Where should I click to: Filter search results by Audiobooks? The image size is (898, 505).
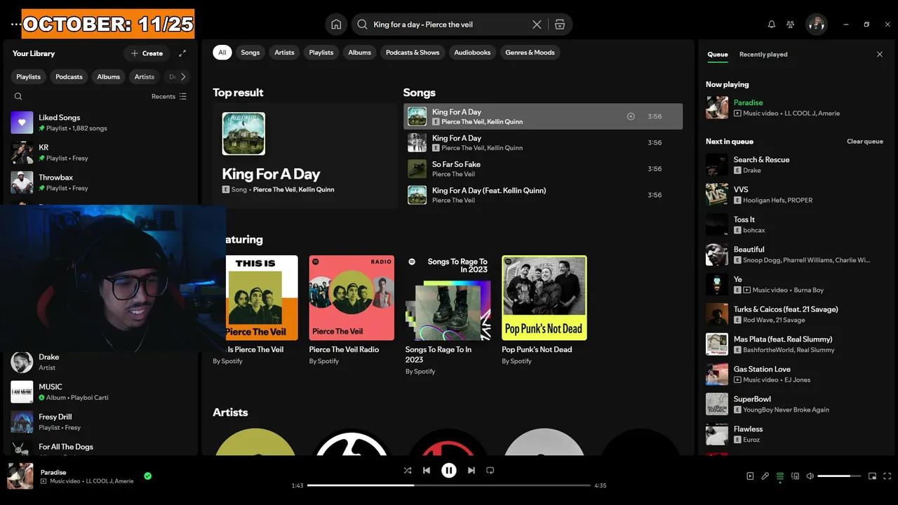(472, 53)
